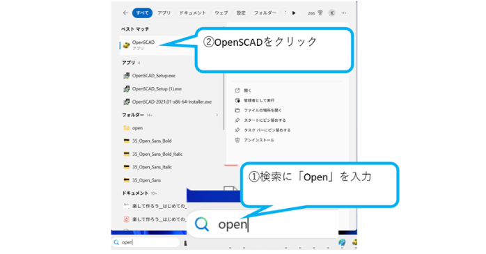Screen dimensions: 486x254
Task: Go back with the left arrow
Action: (125, 13)
